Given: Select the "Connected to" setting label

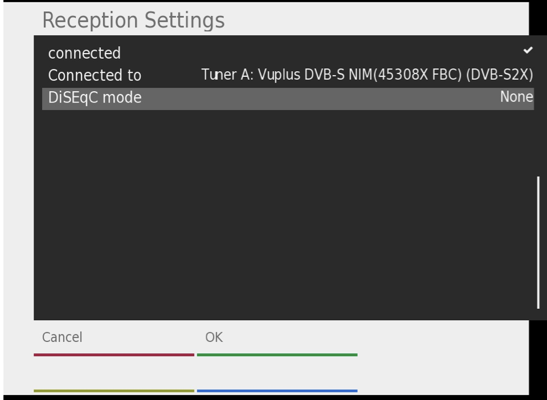Looking at the screenshot, I should pos(95,75).
